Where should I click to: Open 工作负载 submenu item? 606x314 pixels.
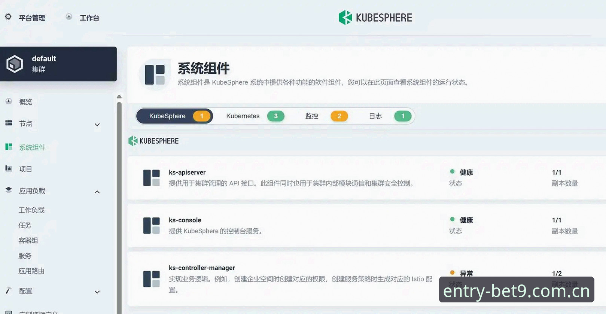pyautogui.click(x=31, y=210)
